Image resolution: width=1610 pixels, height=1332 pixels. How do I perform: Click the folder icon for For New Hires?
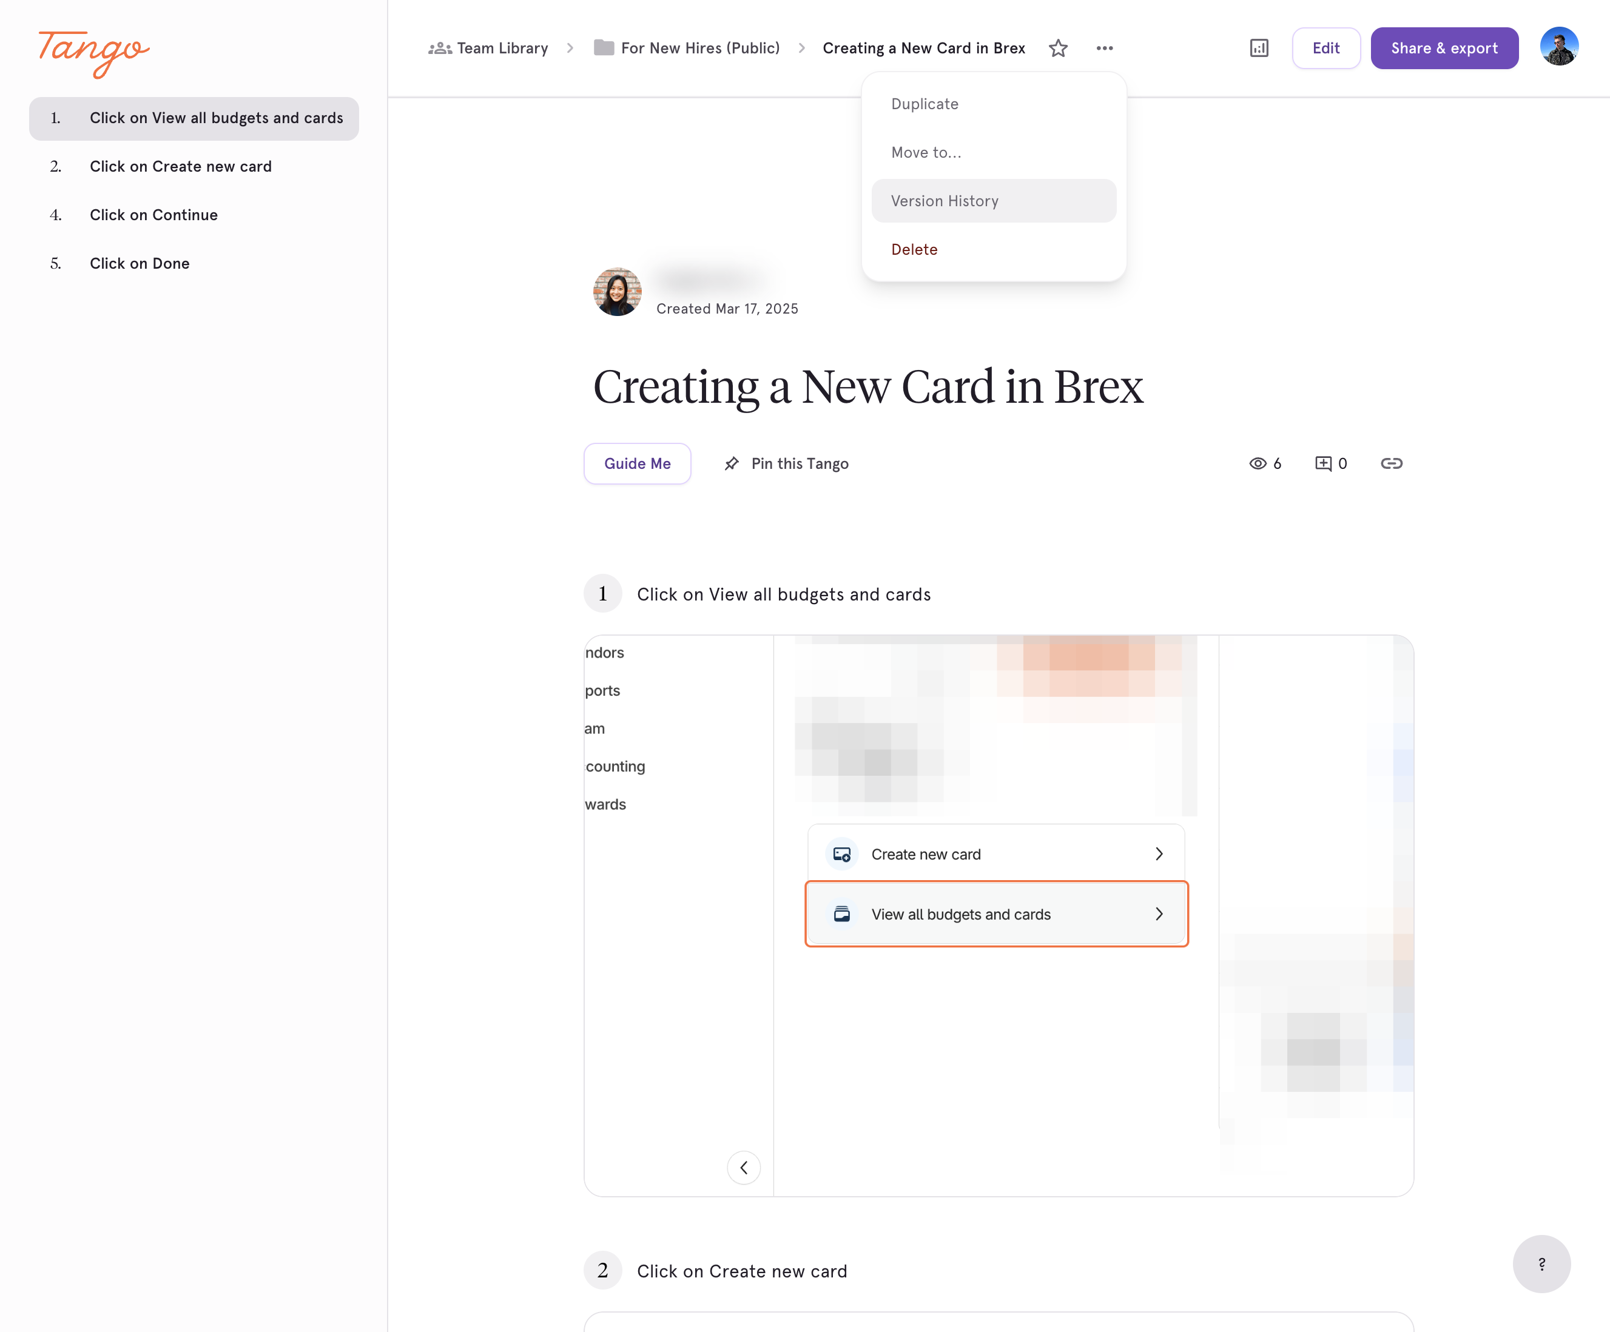click(604, 47)
